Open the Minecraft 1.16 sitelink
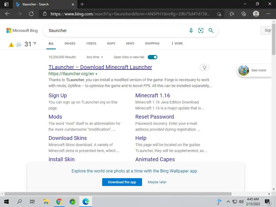 153,95
